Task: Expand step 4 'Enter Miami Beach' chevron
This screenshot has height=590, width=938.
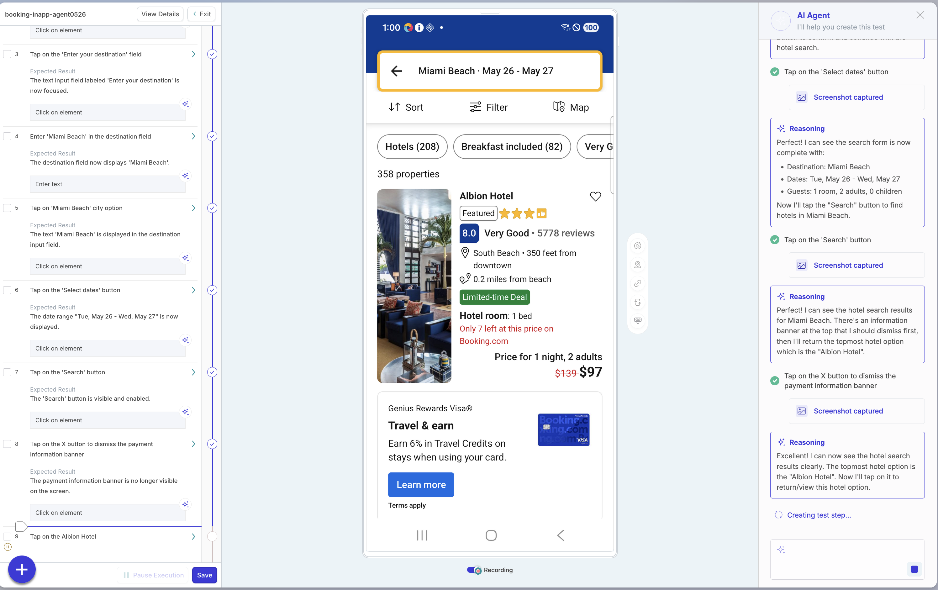Action: (x=193, y=136)
